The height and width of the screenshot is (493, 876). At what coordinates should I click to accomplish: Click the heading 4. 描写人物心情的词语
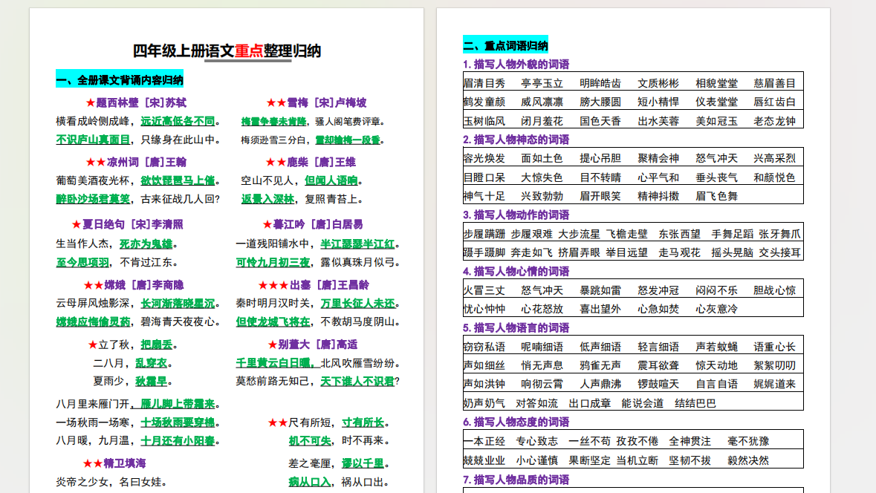516,271
